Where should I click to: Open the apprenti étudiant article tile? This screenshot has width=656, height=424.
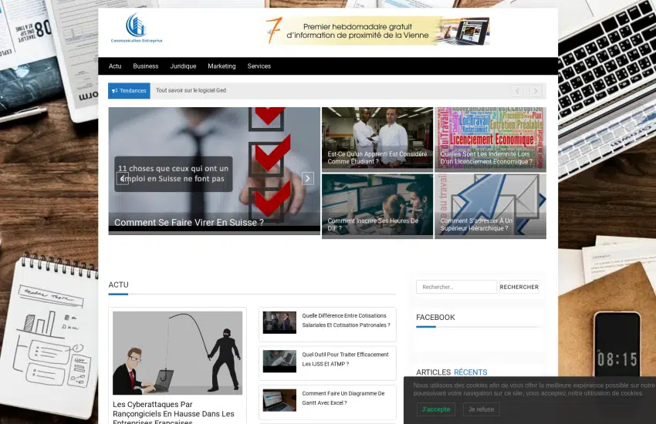[x=377, y=140]
